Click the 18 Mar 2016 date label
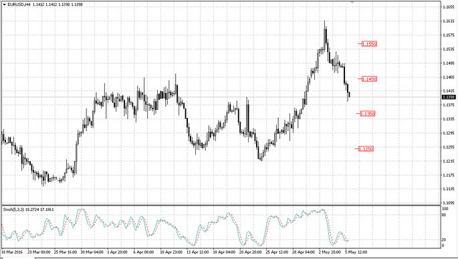The image size is (458, 259). [x=12, y=252]
